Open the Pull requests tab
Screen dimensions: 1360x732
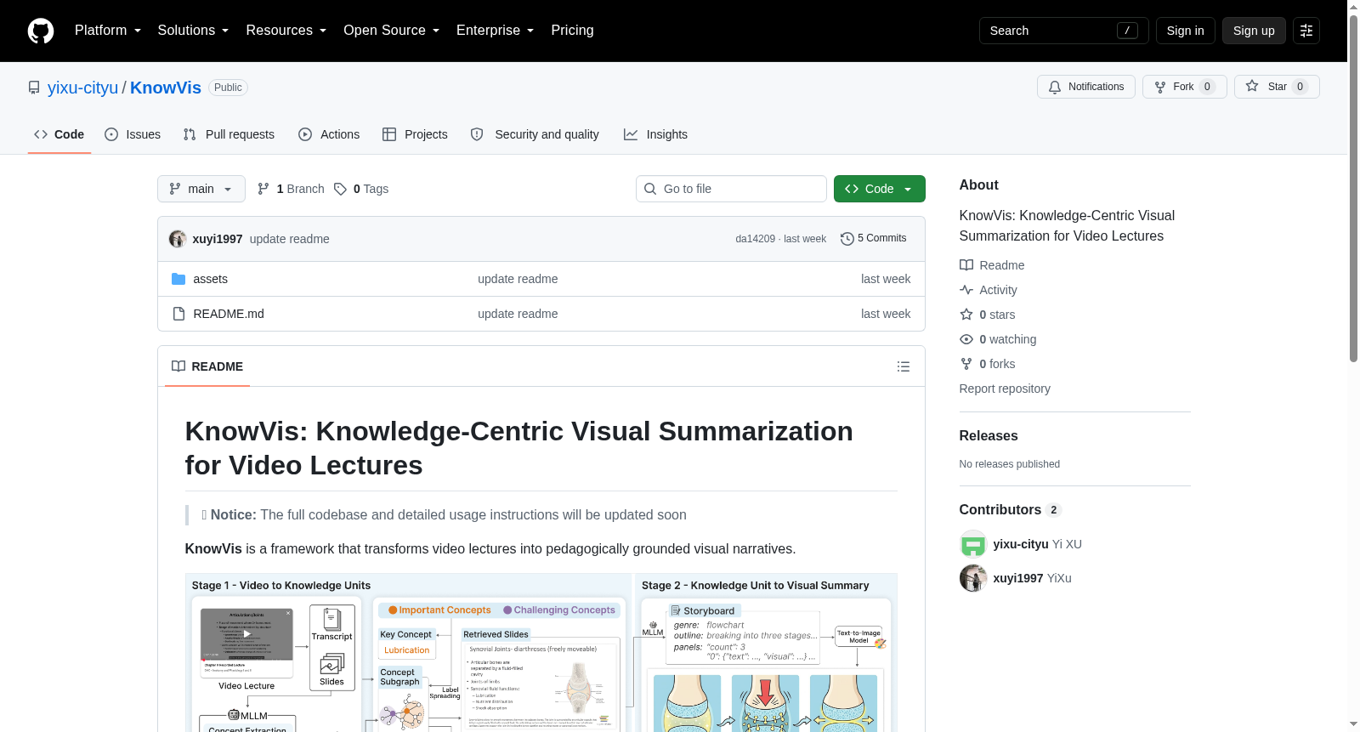(x=229, y=134)
